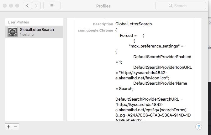Click the User Profiles header
211x135 pixels.
[18, 22]
